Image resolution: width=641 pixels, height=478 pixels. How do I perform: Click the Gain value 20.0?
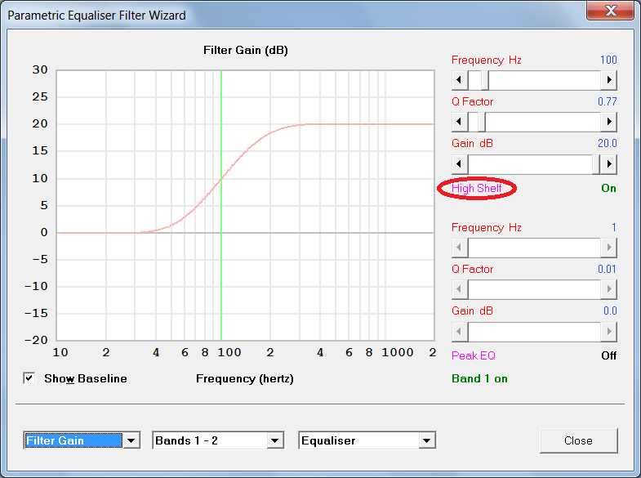pyautogui.click(x=607, y=143)
